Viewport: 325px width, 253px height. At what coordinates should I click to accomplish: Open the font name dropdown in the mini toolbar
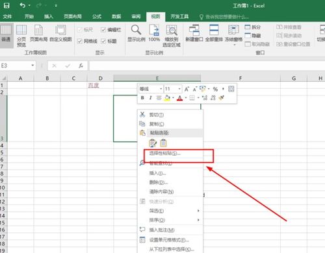[x=161, y=89]
